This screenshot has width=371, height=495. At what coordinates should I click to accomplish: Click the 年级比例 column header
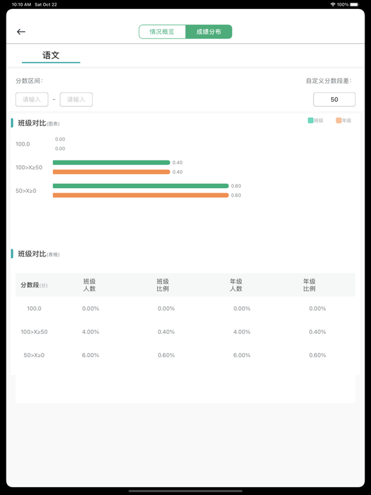pos(309,285)
